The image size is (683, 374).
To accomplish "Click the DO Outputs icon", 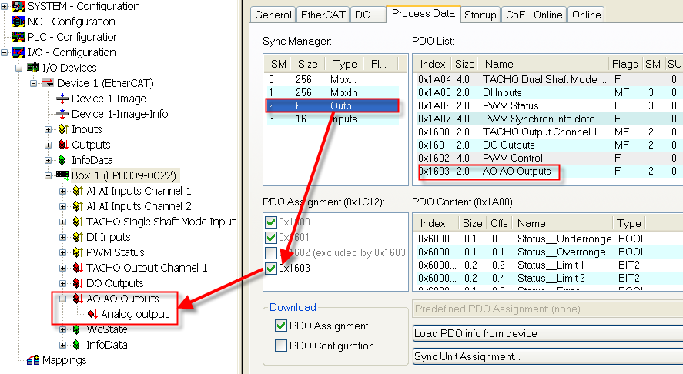I will pos(78,283).
